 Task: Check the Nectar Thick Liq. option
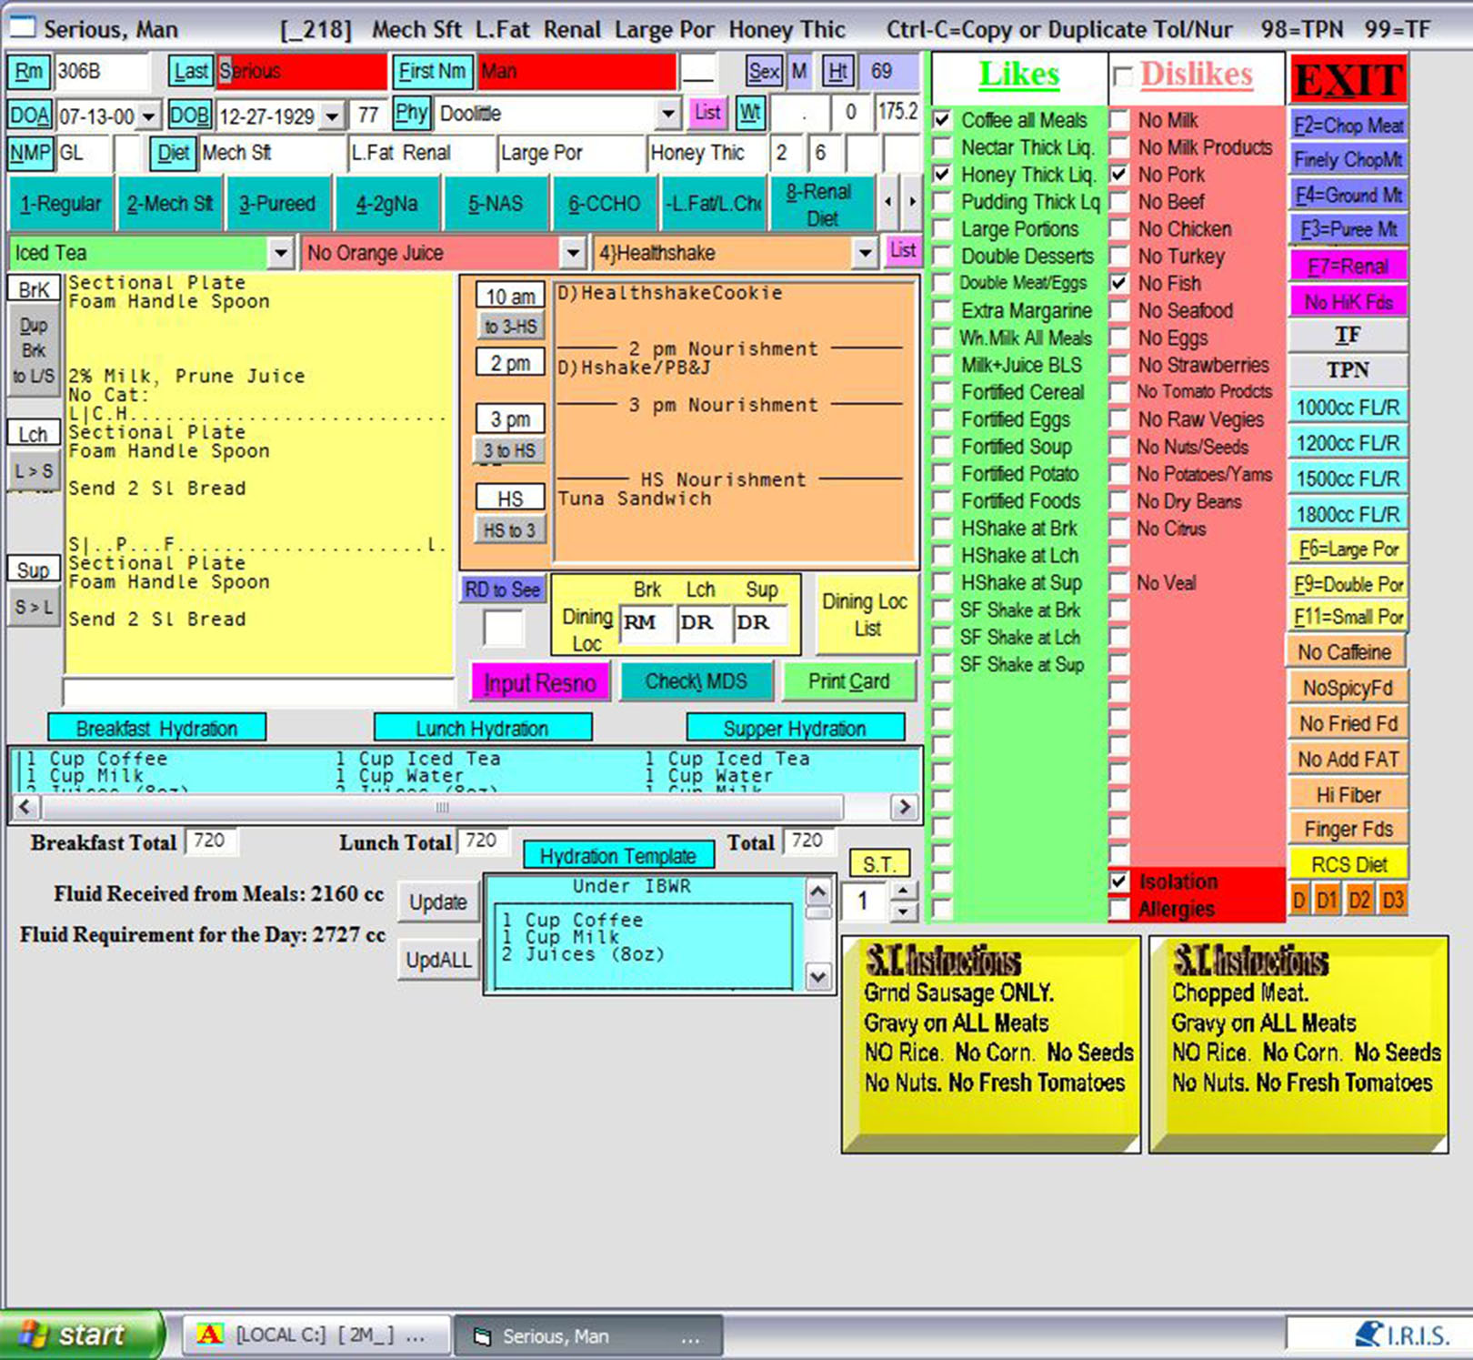(x=943, y=146)
